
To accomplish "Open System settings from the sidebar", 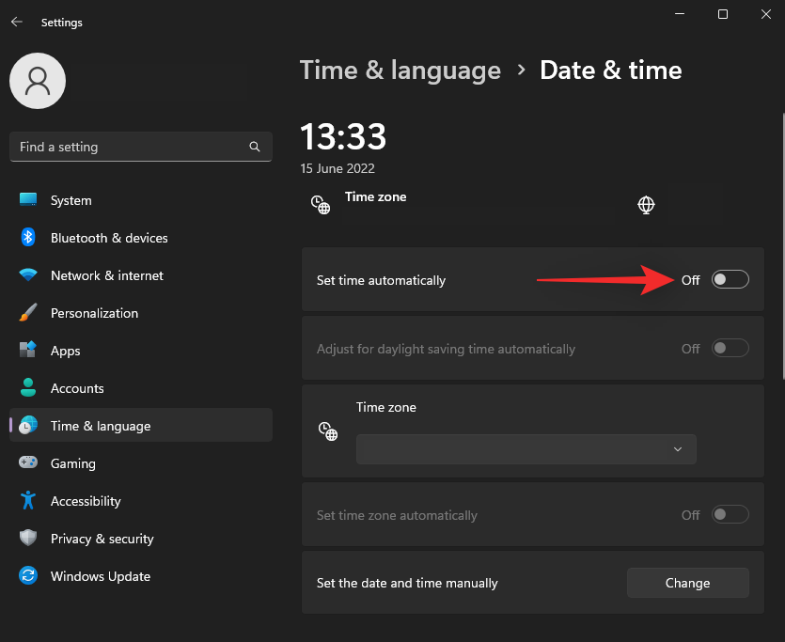I will (x=70, y=200).
